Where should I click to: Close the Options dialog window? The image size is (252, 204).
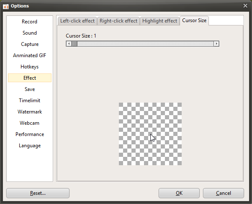tap(245, 5)
